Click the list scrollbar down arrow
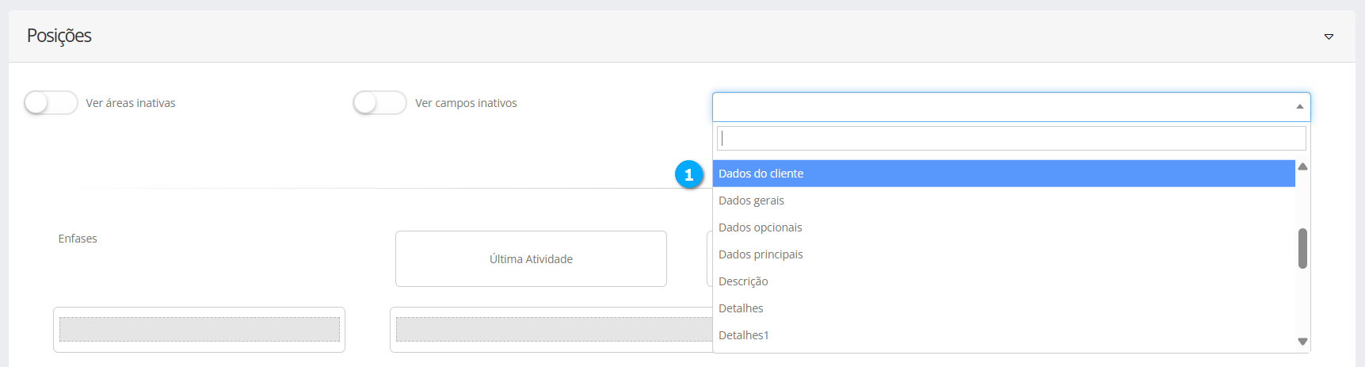Viewport: 1365px width, 367px height. point(1302,342)
